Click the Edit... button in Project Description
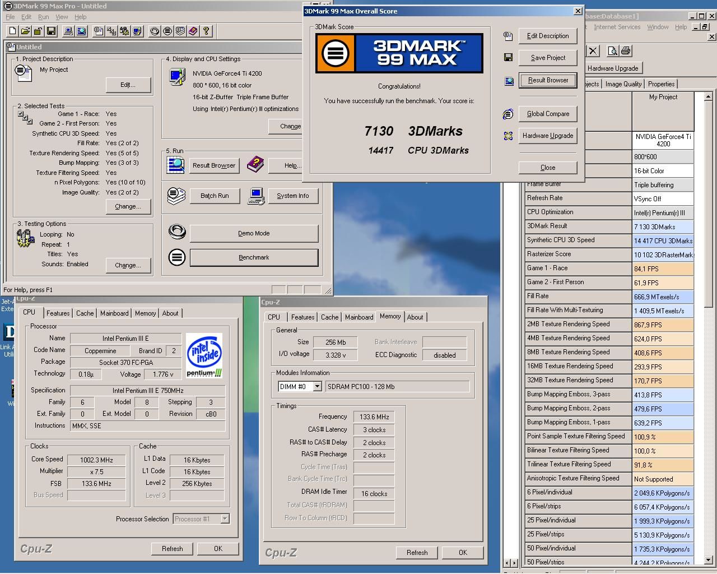717x574 pixels. pyautogui.click(x=128, y=85)
